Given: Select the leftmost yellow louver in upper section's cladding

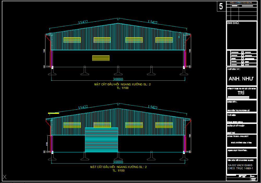Looking at the screenshot, I should [72, 40].
